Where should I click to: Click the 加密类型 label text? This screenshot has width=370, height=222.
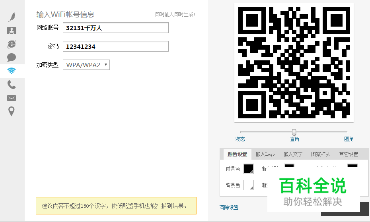coord(47,65)
